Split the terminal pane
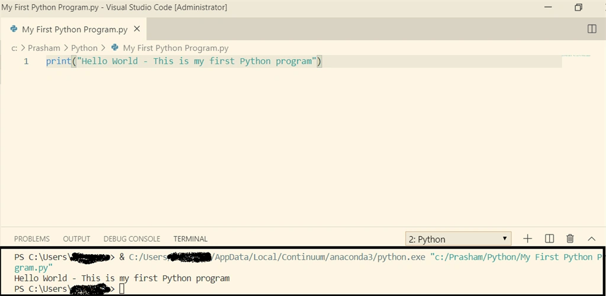 click(x=549, y=239)
